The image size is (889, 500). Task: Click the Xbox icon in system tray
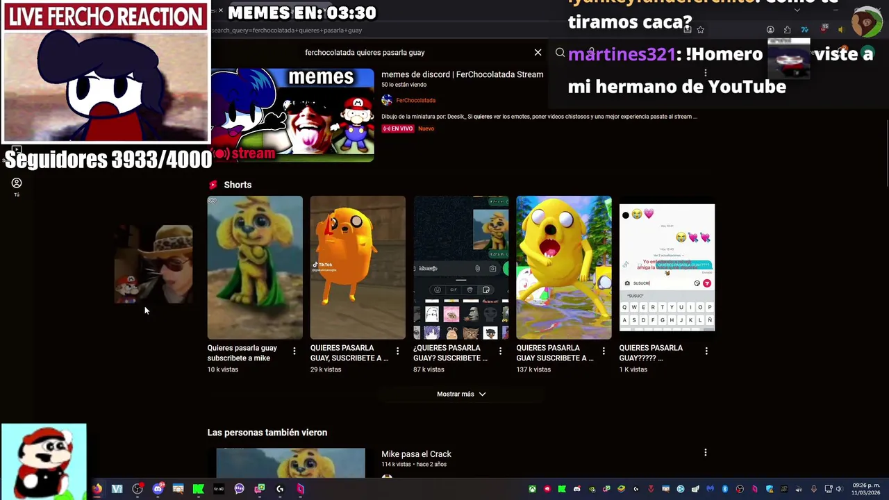coord(533,489)
